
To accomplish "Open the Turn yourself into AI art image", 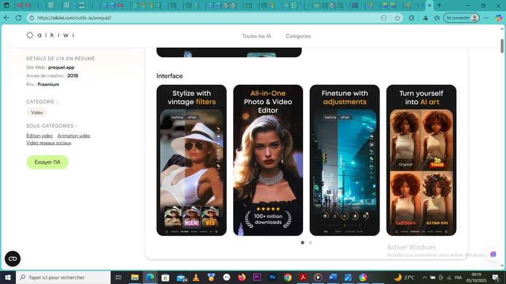I will coord(421,160).
